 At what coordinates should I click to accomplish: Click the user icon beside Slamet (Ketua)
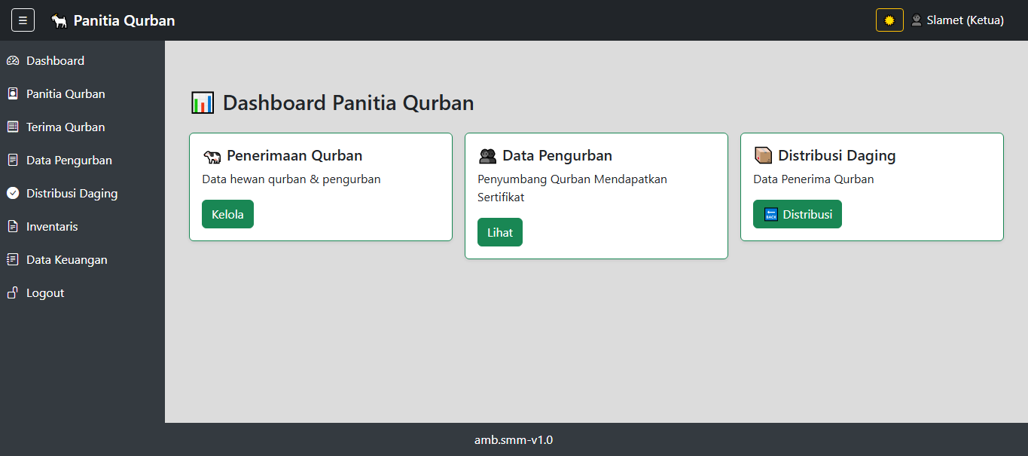(916, 20)
